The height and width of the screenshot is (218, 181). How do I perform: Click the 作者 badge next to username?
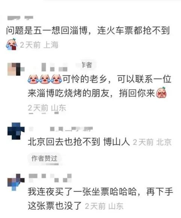(87, 65)
